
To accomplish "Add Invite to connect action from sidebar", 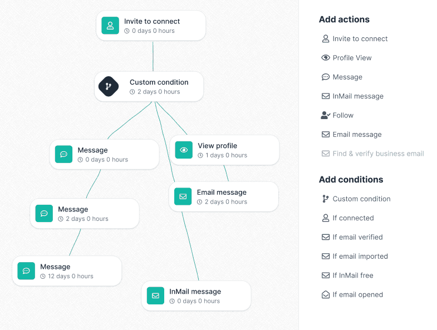I will click(360, 39).
